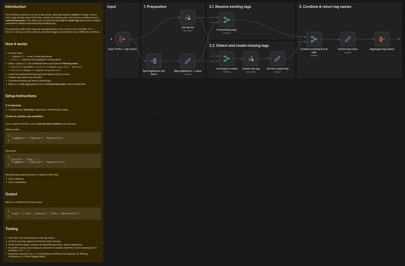The width and height of the screenshot is (405, 266).
Task: Open the 'Create new tag' KlickTipp node
Action: (x=251, y=59)
